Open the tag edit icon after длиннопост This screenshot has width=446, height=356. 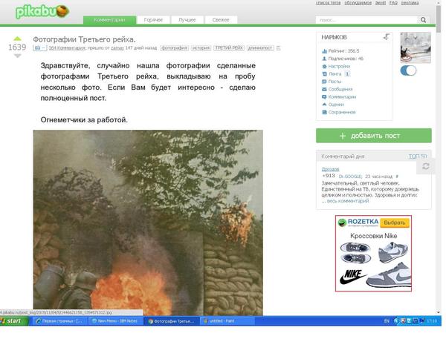click(279, 47)
